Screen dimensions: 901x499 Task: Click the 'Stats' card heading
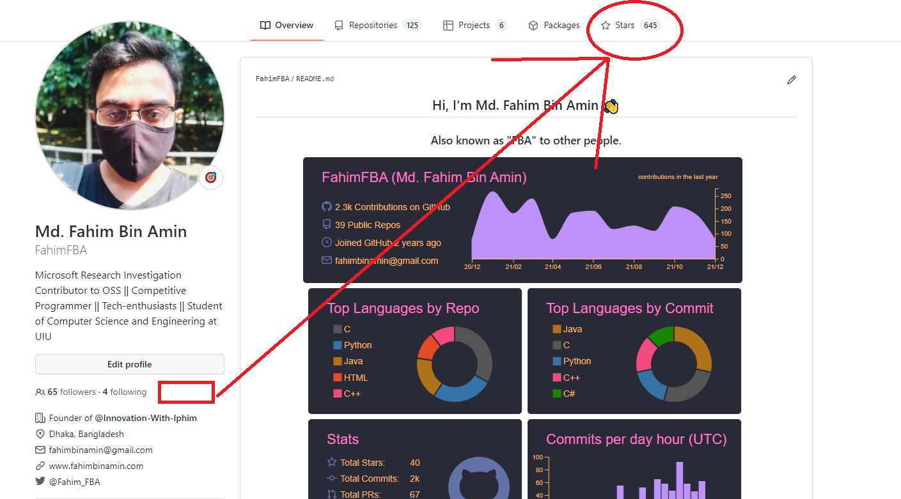[x=343, y=440]
